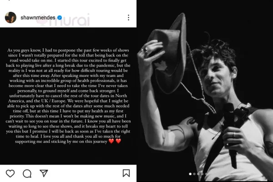
Task: Open comments with the speech bubble icon
Action: click(x=27, y=174)
